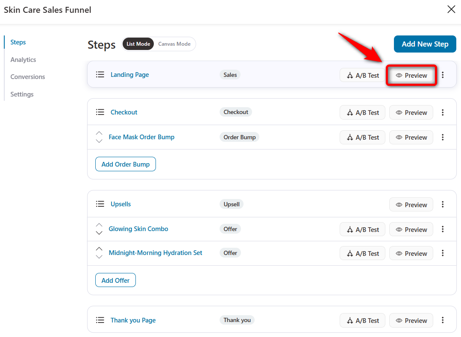Click the Add New Step button
The width and height of the screenshot is (461, 337).
coord(425,44)
